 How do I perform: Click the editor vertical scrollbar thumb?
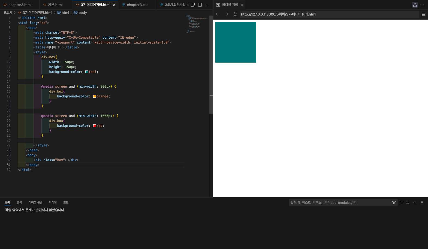tap(211, 65)
